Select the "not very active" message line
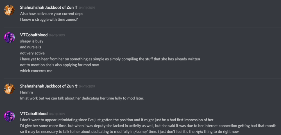This screenshot has width=281, height=135. coord(32,53)
